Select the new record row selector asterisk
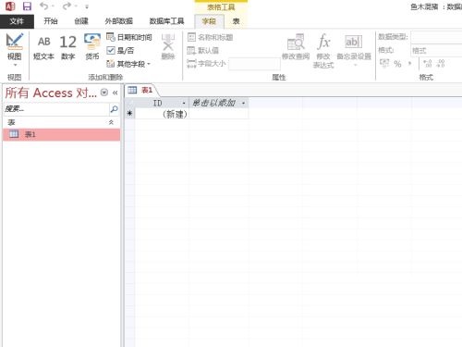The image size is (462, 347). pyautogui.click(x=130, y=114)
